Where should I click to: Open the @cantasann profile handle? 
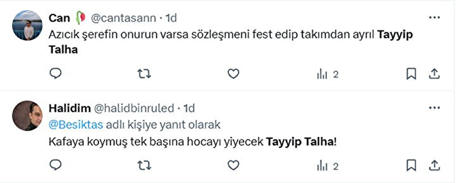coord(123,18)
